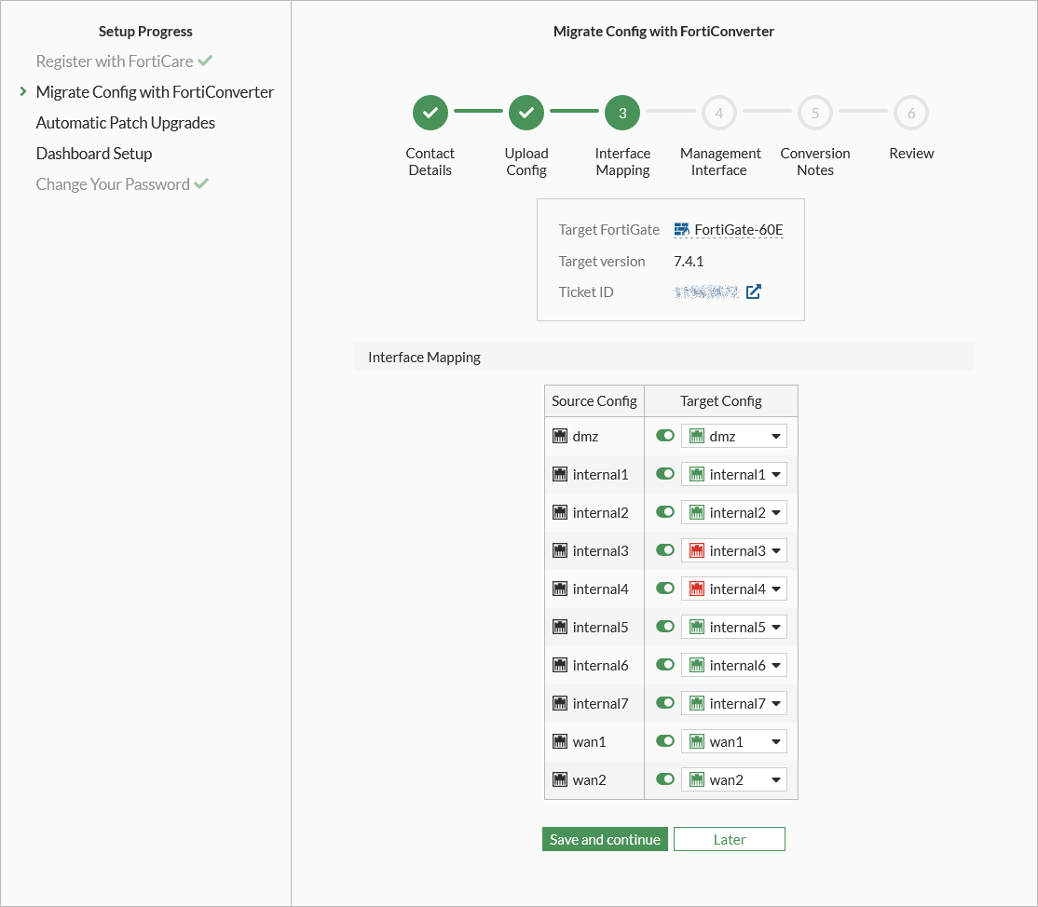Image resolution: width=1038 pixels, height=907 pixels.
Task: Open the FortiGate-60E link
Action: (736, 229)
